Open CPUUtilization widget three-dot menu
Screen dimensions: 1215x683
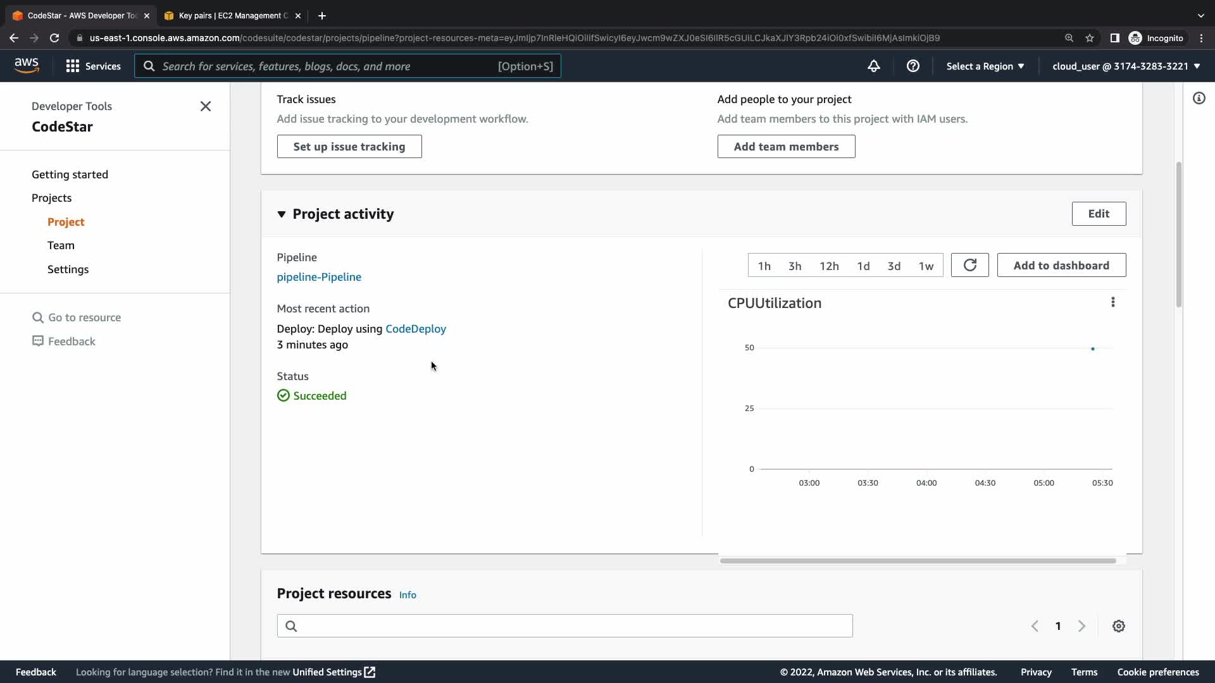[1112, 302]
